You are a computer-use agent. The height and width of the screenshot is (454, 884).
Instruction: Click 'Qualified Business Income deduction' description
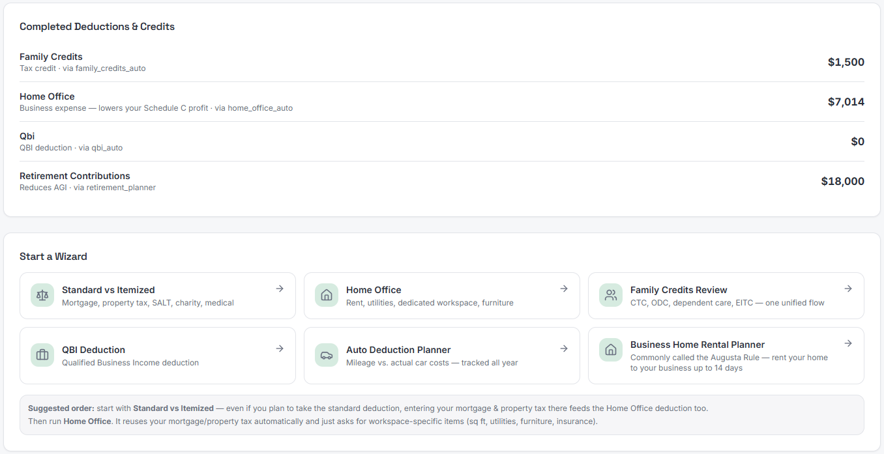(x=130, y=363)
